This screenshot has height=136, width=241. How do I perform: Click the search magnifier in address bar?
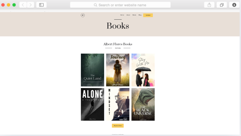tap(95, 5)
